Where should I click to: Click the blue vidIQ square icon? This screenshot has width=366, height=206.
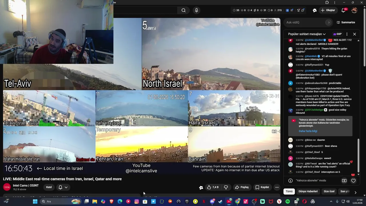pos(288,10)
